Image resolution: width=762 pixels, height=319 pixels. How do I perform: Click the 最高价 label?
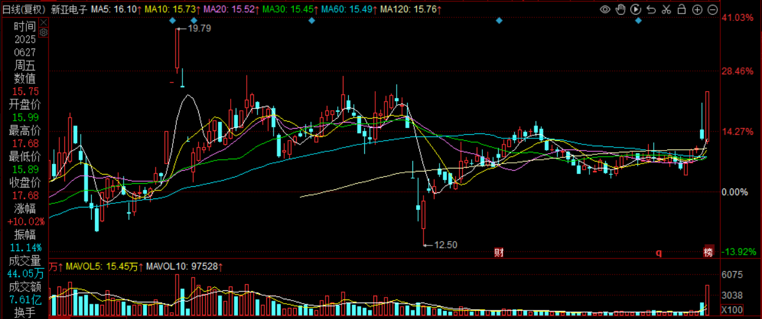point(24,130)
